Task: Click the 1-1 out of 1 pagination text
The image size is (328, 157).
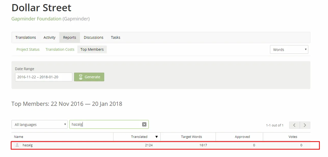Action: [275, 125]
